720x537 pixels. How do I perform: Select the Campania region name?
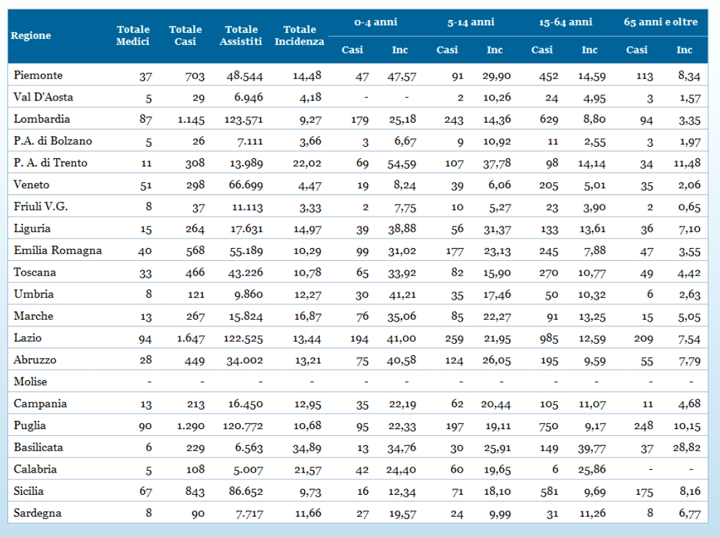[x=40, y=404]
